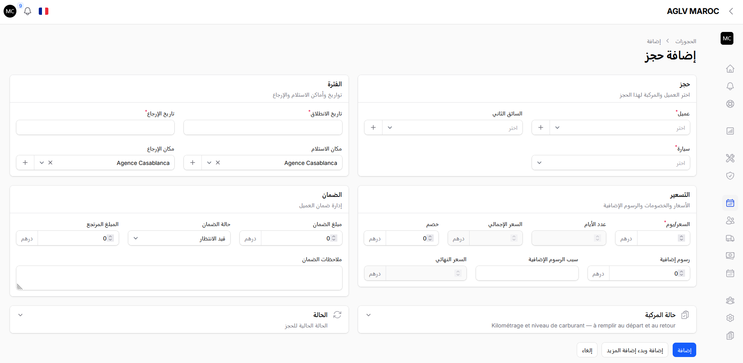Click the Kilométrage et niveau de carburant description

[584, 325]
